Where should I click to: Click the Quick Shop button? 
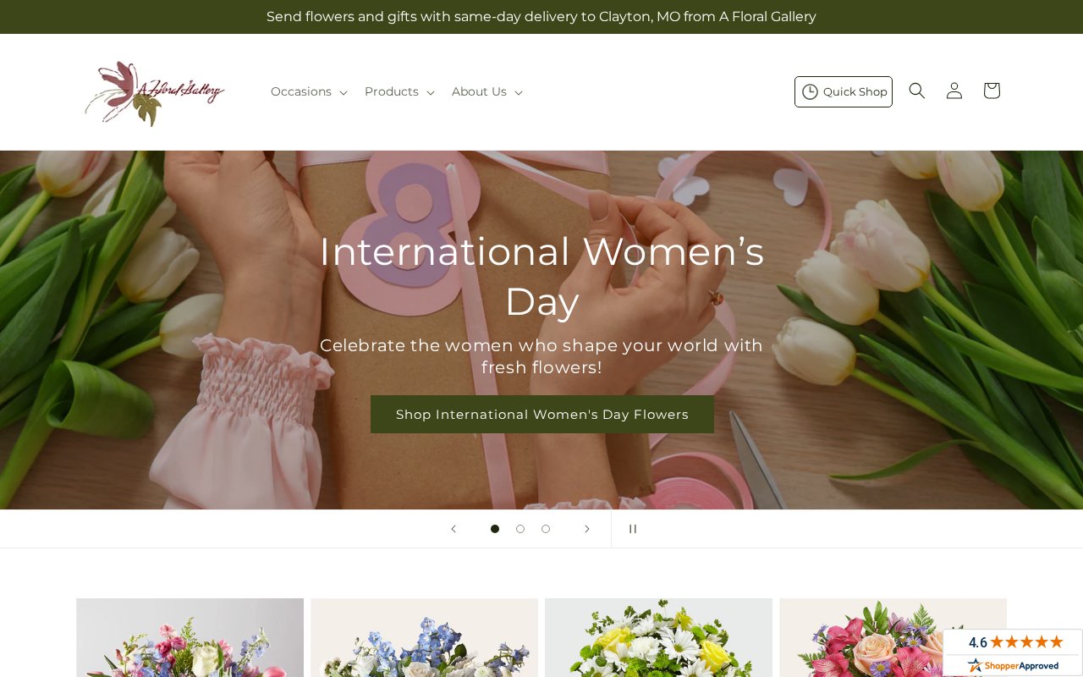pos(843,91)
